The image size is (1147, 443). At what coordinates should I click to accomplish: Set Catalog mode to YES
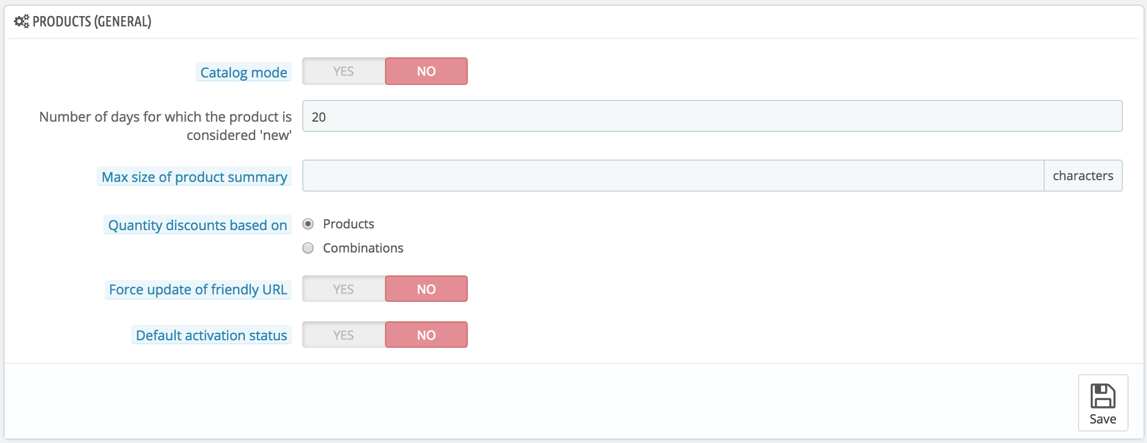pyautogui.click(x=344, y=71)
